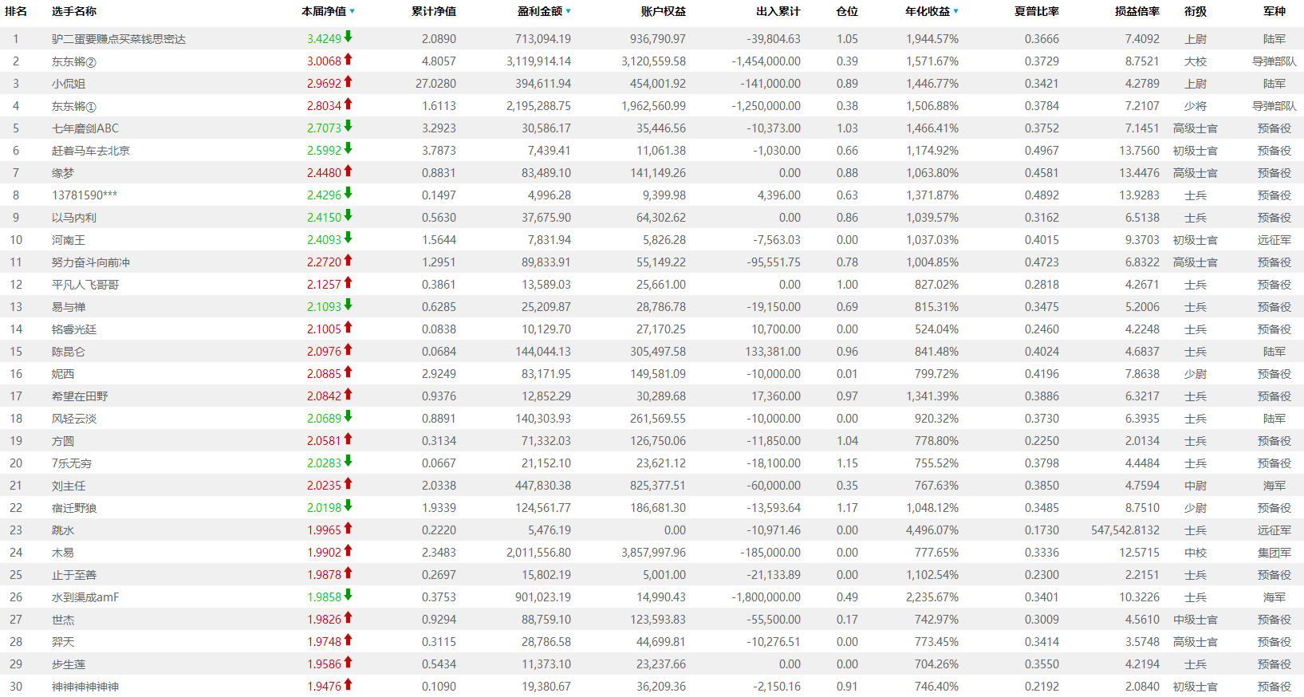Open player 羿天
1304x697 pixels.
(x=63, y=642)
